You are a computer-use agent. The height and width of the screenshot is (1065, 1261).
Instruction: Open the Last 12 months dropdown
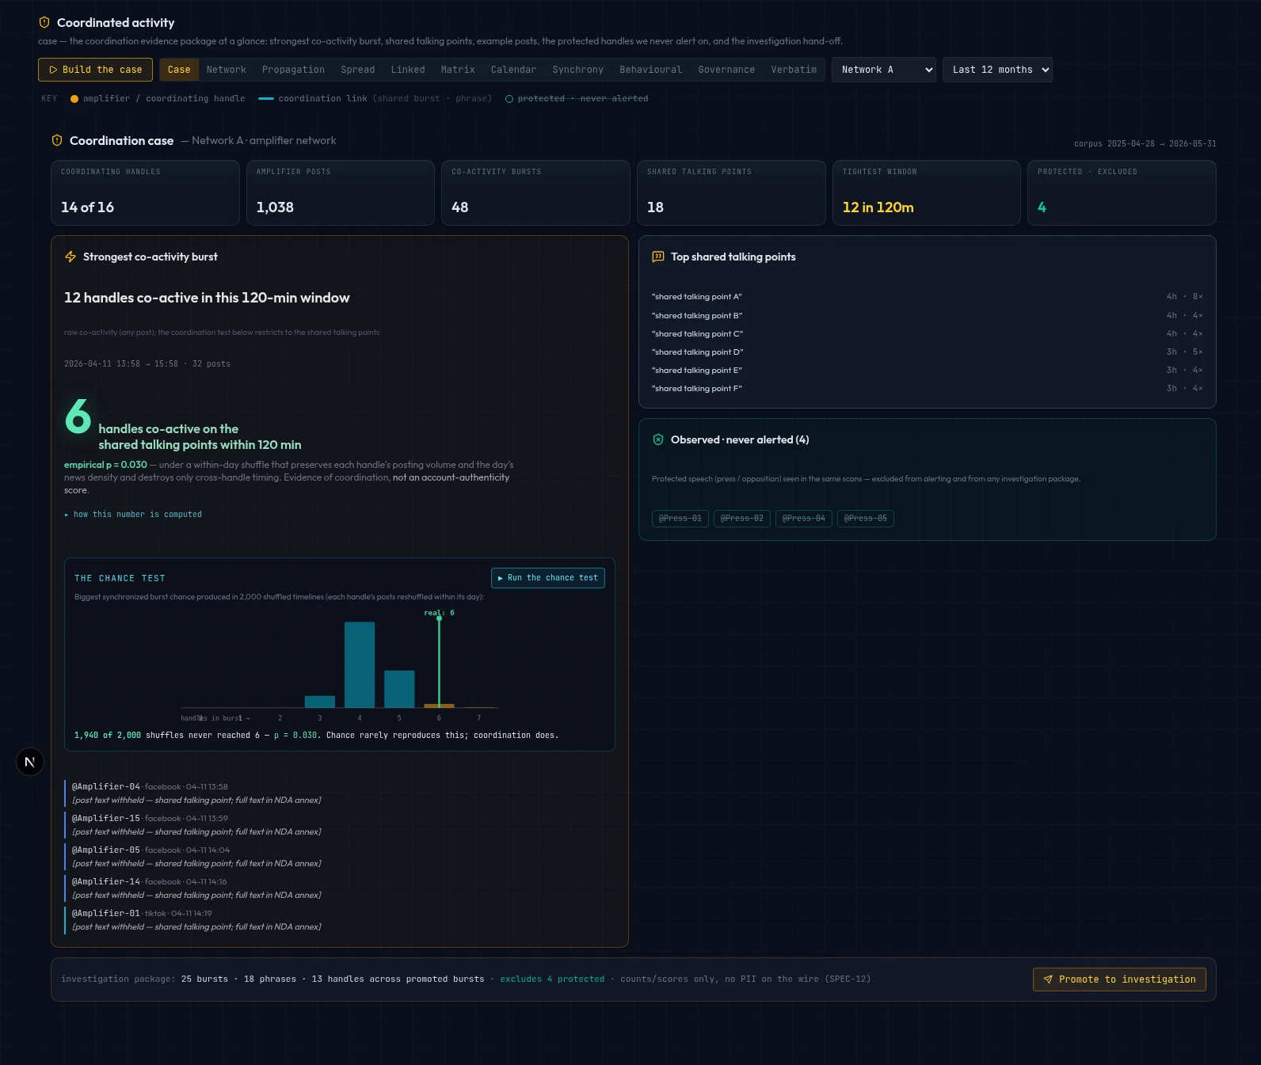pyautogui.click(x=997, y=70)
